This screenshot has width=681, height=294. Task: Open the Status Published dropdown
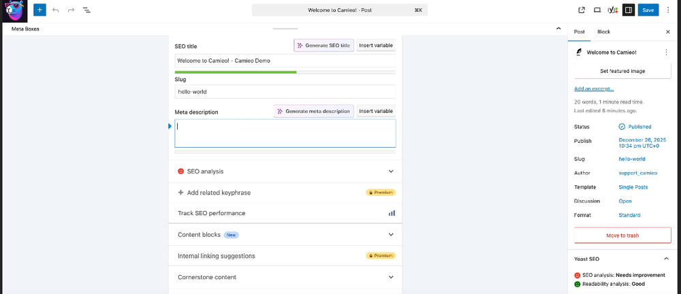[x=639, y=127]
